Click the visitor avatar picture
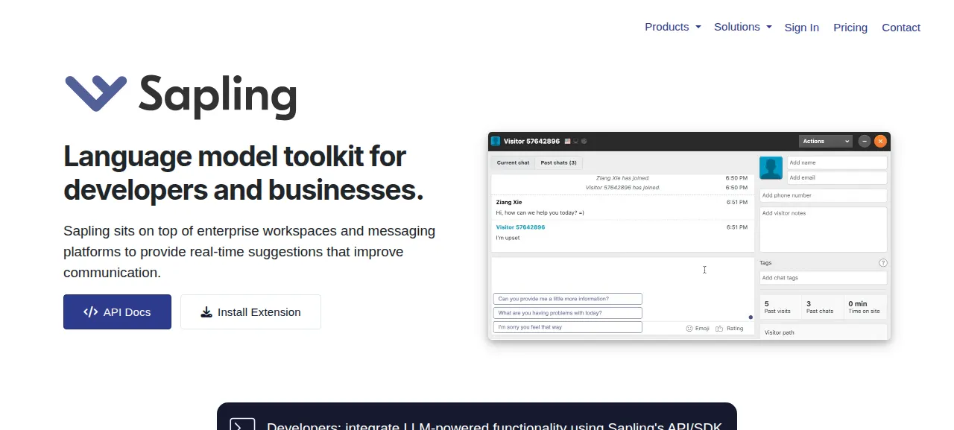 point(771,168)
